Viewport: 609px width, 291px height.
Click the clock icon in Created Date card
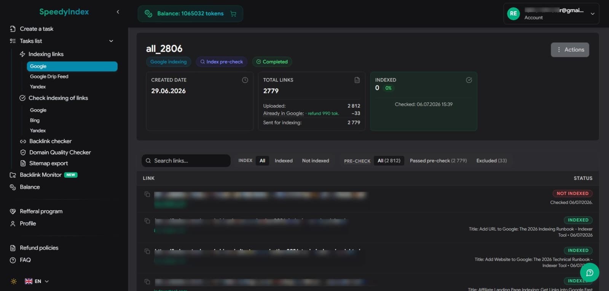tap(245, 80)
